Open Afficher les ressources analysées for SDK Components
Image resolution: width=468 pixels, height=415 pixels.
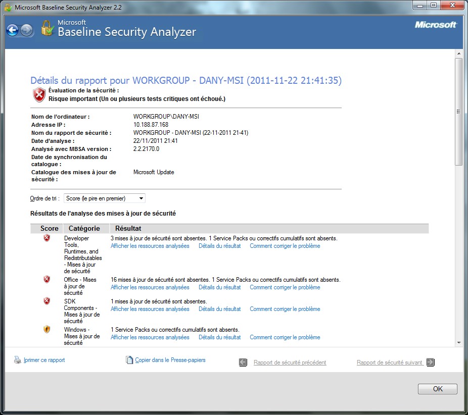[x=150, y=309]
